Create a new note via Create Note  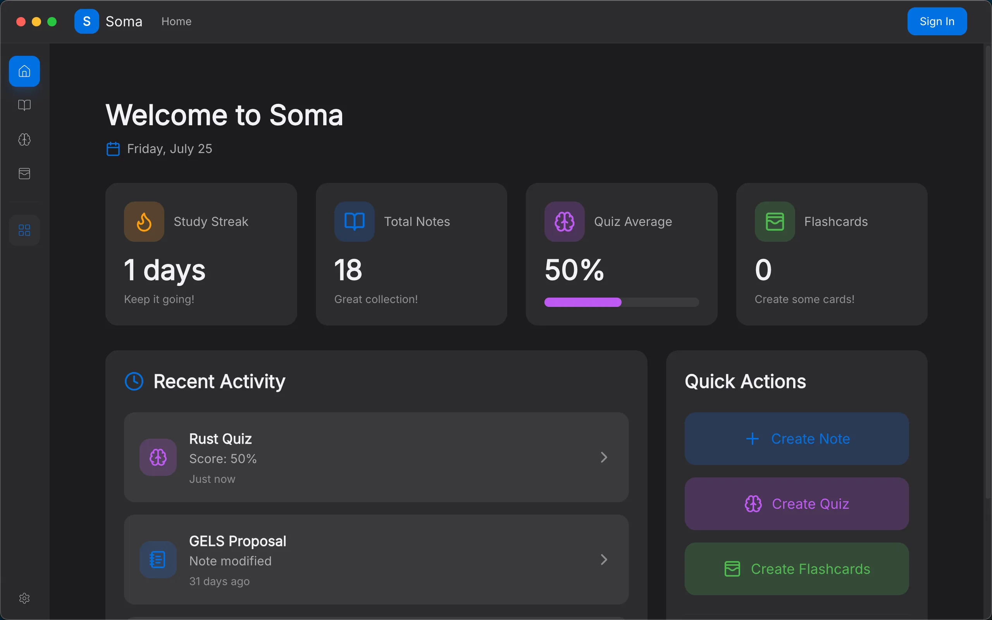pos(796,439)
